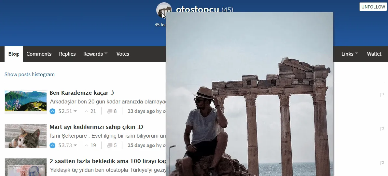Click Show posts histogram link
This screenshot has height=176, width=388.
pos(29,74)
